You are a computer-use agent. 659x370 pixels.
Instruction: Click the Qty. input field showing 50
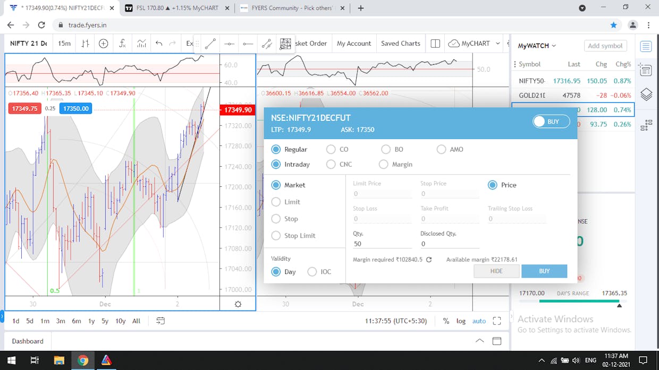point(382,244)
